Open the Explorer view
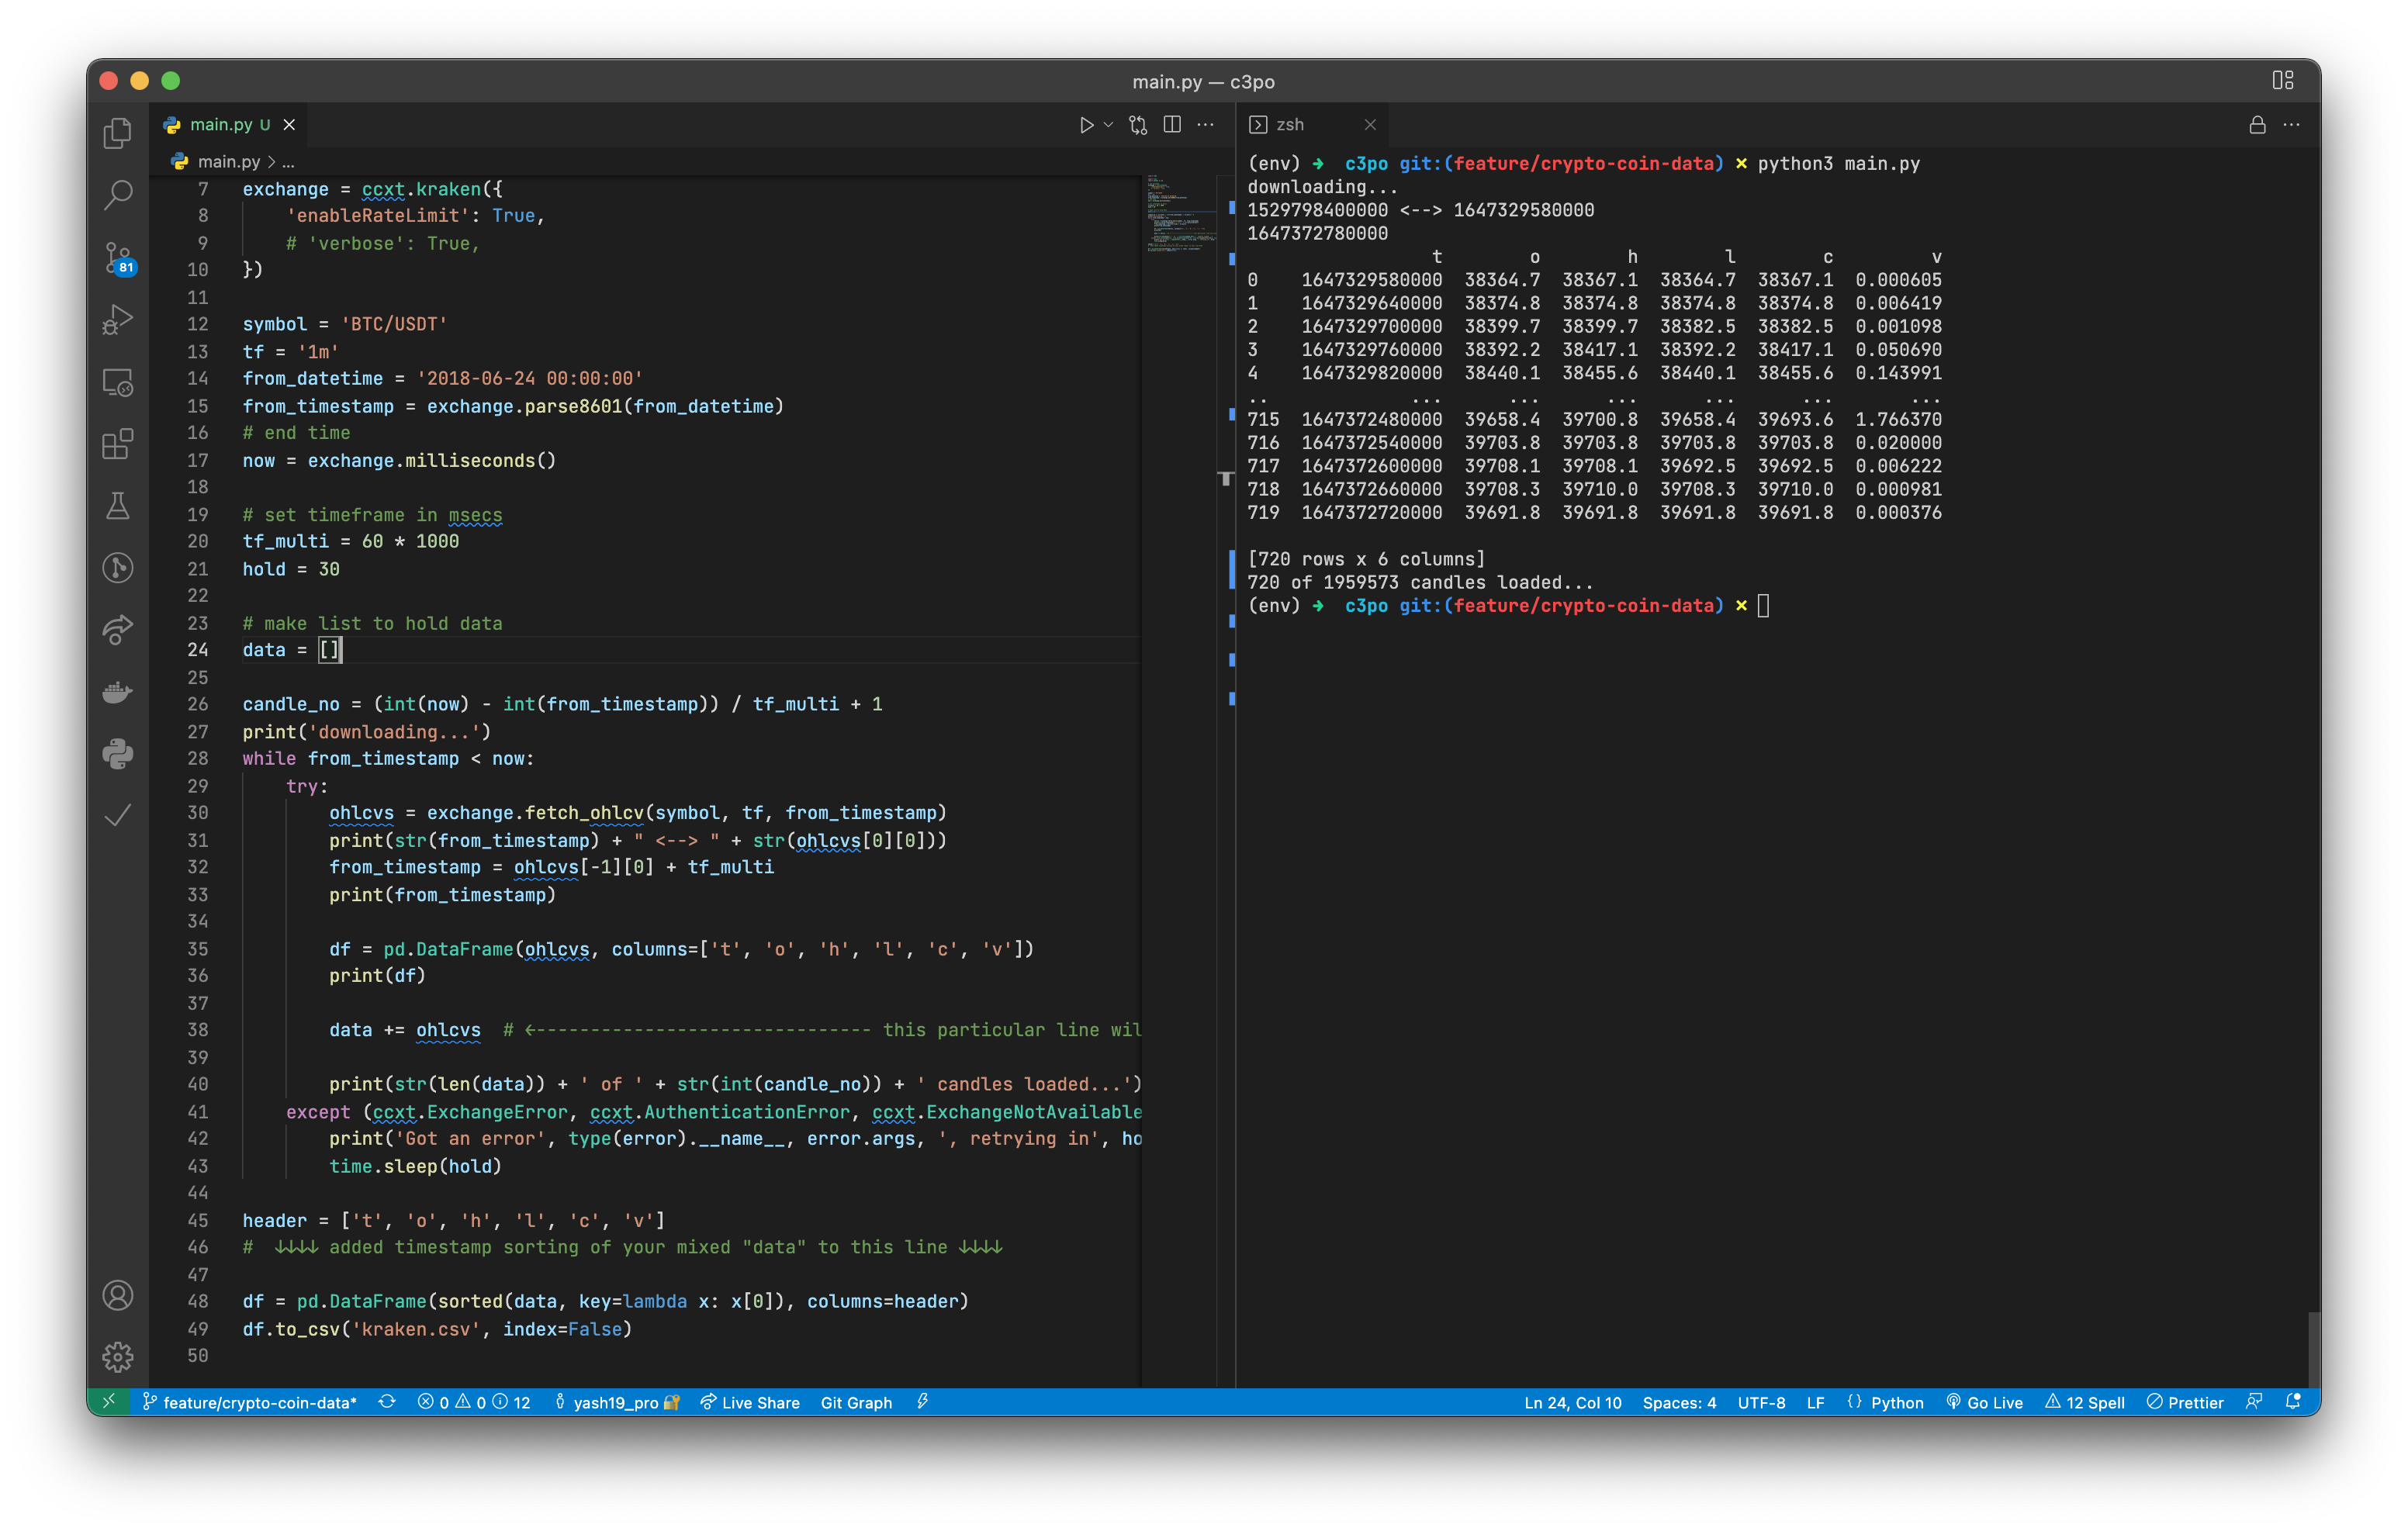The width and height of the screenshot is (2408, 1531). pos(117,133)
